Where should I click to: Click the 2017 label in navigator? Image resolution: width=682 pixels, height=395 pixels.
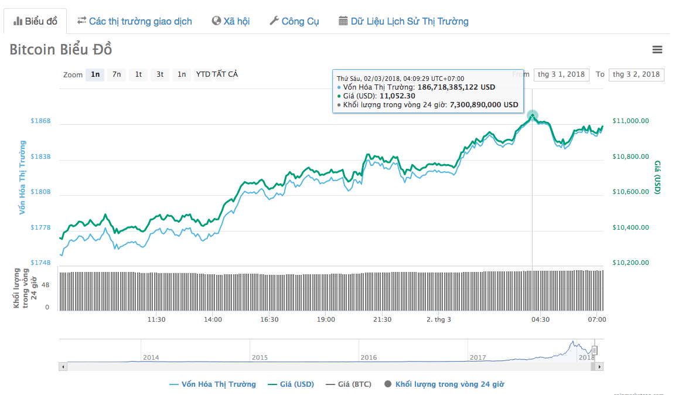[x=478, y=357]
